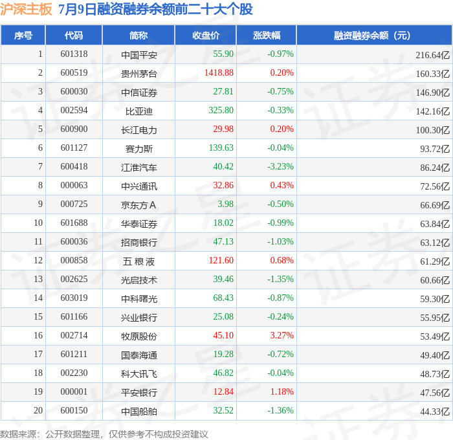The image size is (453, 440).
Task: Click the 序号 column header
Action: tap(23, 35)
